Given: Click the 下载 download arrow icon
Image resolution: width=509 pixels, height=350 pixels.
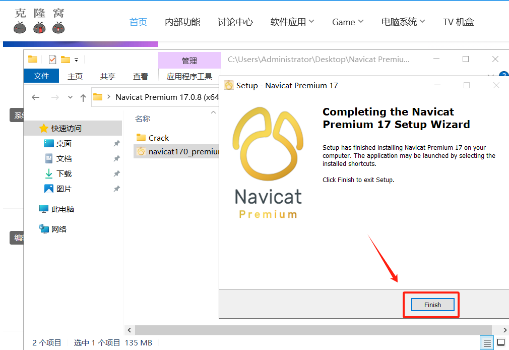Looking at the screenshot, I should coord(49,173).
